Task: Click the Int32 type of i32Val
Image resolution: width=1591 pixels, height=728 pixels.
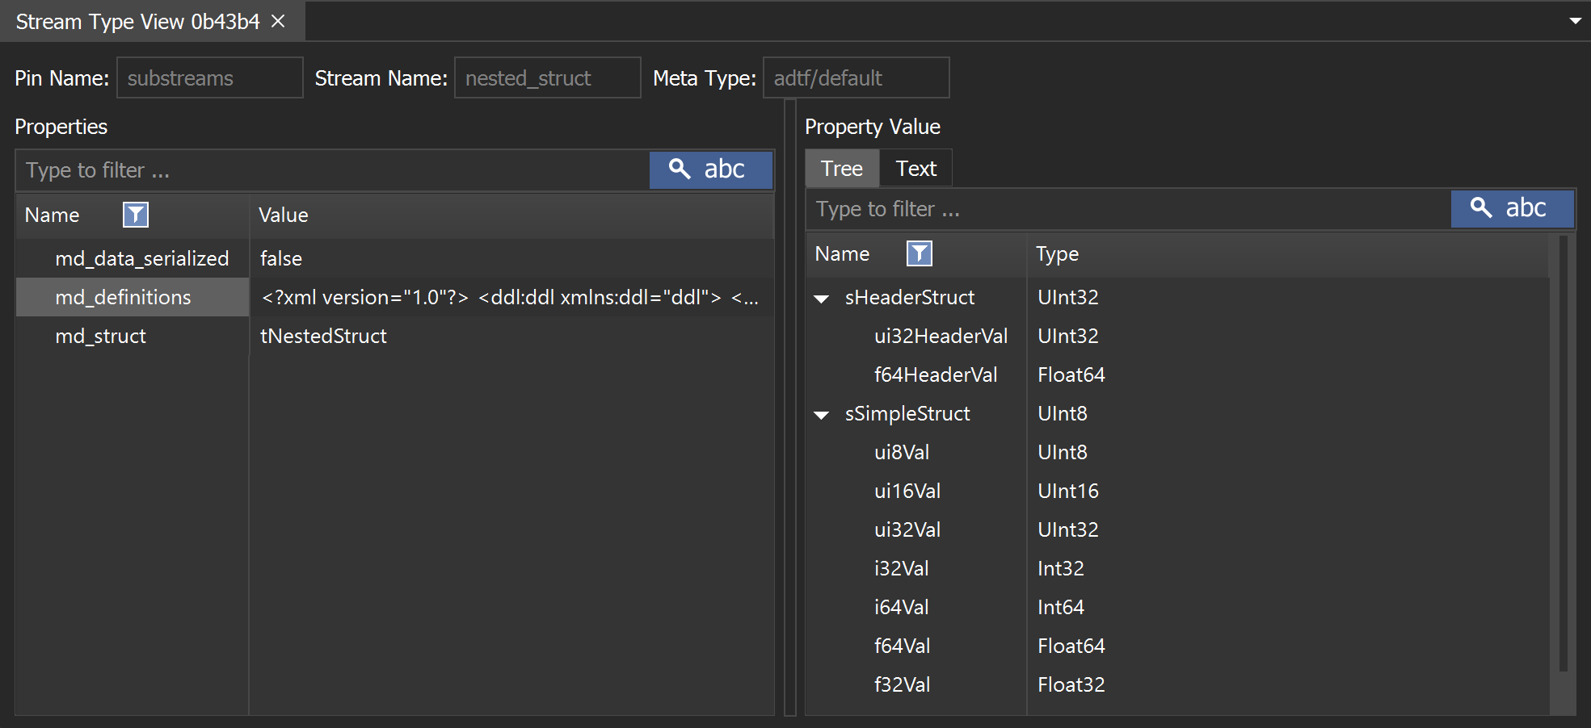Action: point(1061,568)
